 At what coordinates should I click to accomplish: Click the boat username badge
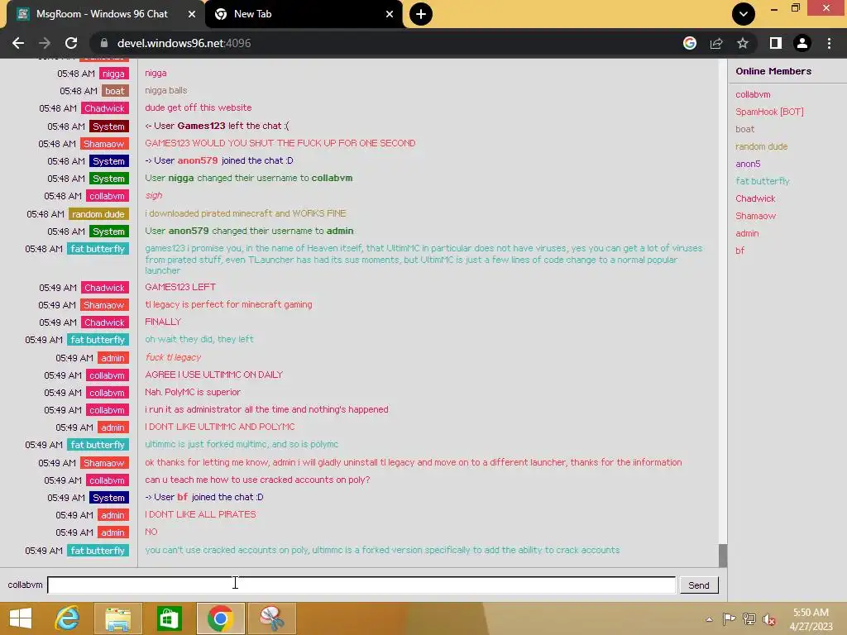pyautogui.click(x=114, y=91)
